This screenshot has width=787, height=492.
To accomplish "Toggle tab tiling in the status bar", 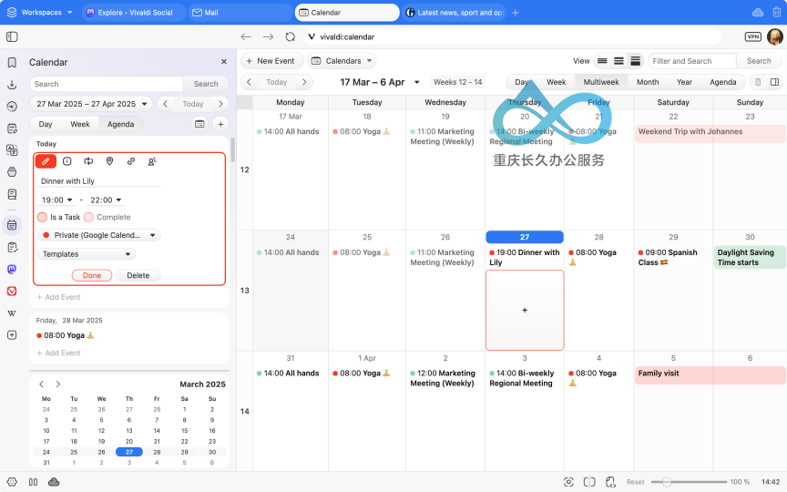I will tap(589, 482).
